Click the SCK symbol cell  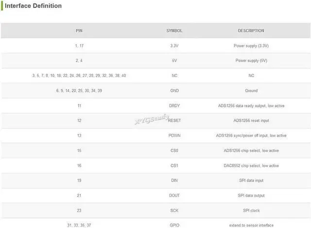(174, 211)
